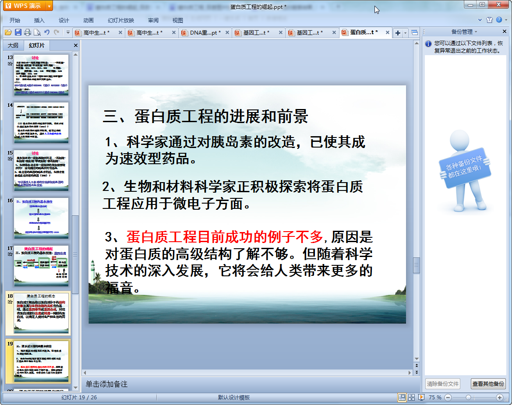
Task: Open the 动画 ribbon tab
Action: (88, 20)
